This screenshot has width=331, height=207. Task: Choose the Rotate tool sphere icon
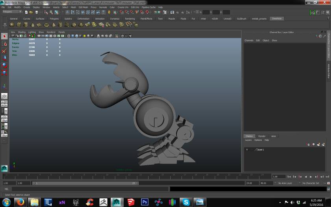point(4,65)
